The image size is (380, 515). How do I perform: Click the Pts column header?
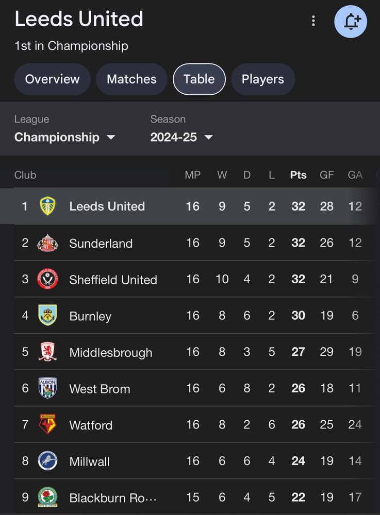298,175
